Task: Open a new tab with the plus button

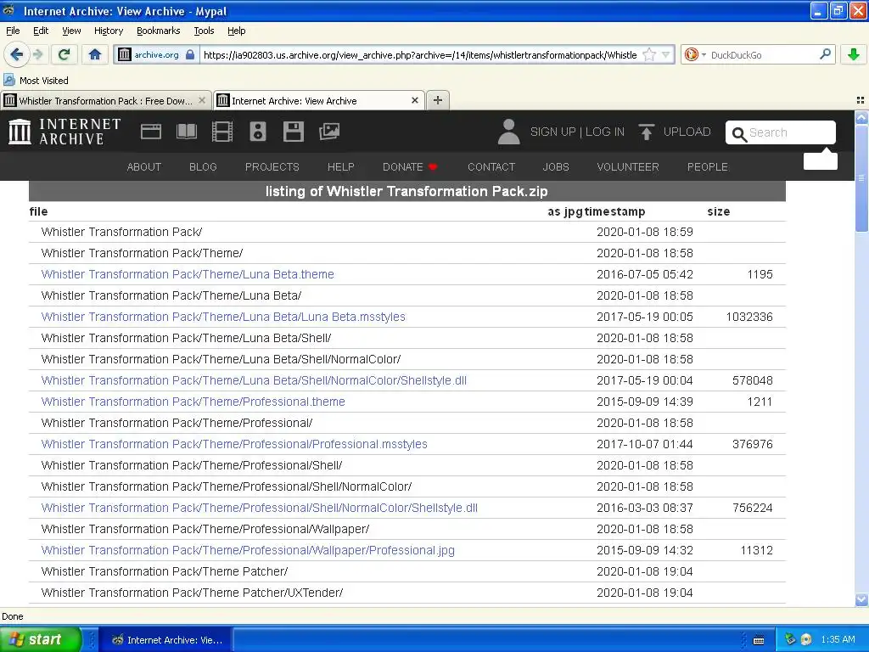Action: tap(438, 100)
